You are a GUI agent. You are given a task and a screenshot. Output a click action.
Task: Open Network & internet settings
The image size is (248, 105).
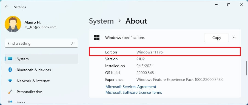pyautogui.click(x=41, y=81)
